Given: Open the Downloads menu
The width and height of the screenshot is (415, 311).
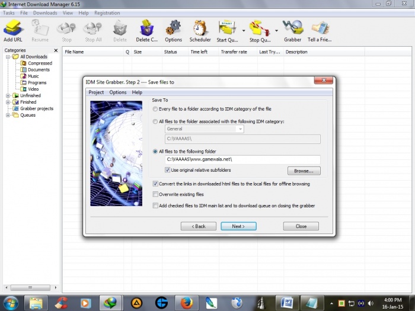Looking at the screenshot, I should [x=45, y=13].
